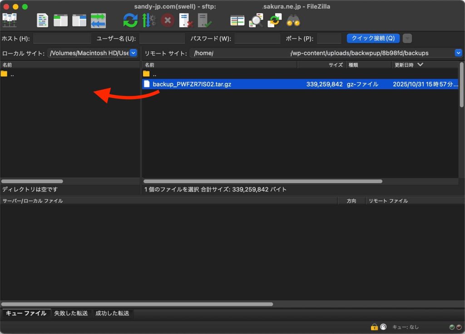Click the yellow lock encryption icon
The height and width of the screenshot is (334, 465).
(x=374, y=327)
